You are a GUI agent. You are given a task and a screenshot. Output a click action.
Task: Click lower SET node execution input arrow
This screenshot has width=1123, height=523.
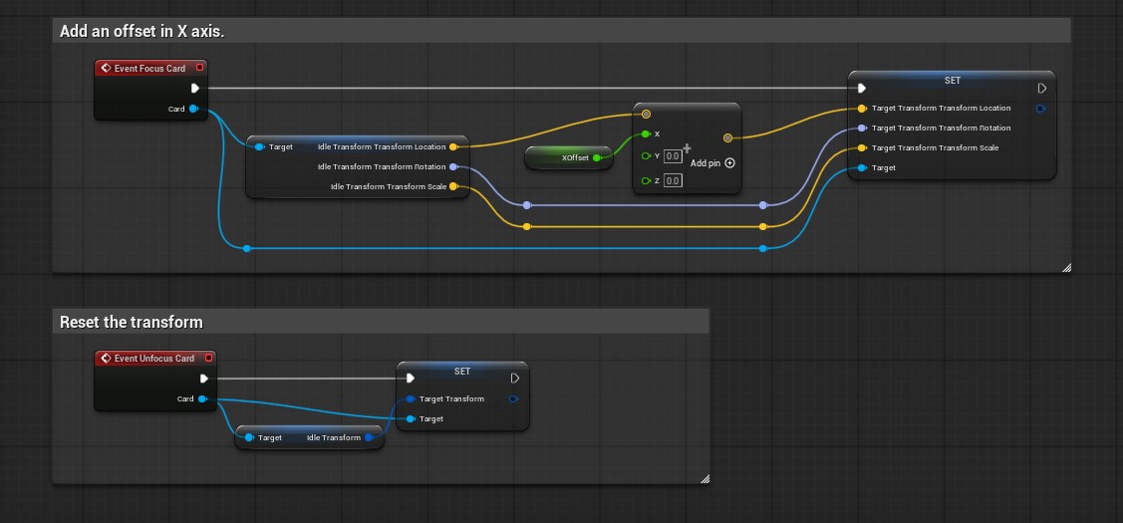[x=411, y=379]
